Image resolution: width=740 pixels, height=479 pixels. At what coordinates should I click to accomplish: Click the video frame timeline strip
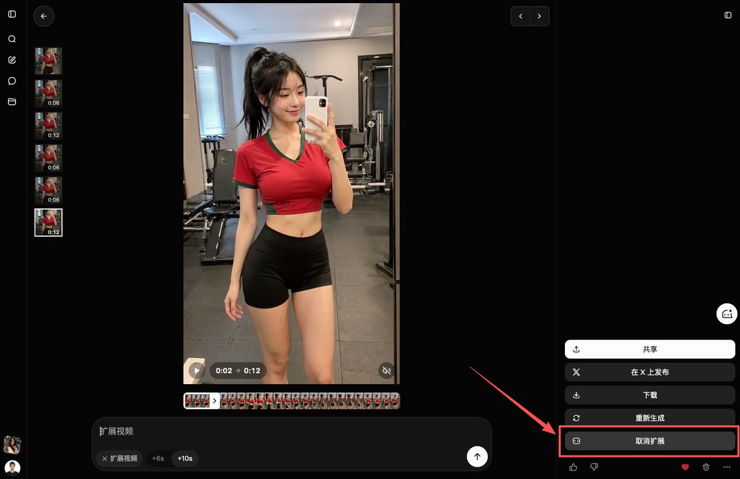pyautogui.click(x=292, y=401)
